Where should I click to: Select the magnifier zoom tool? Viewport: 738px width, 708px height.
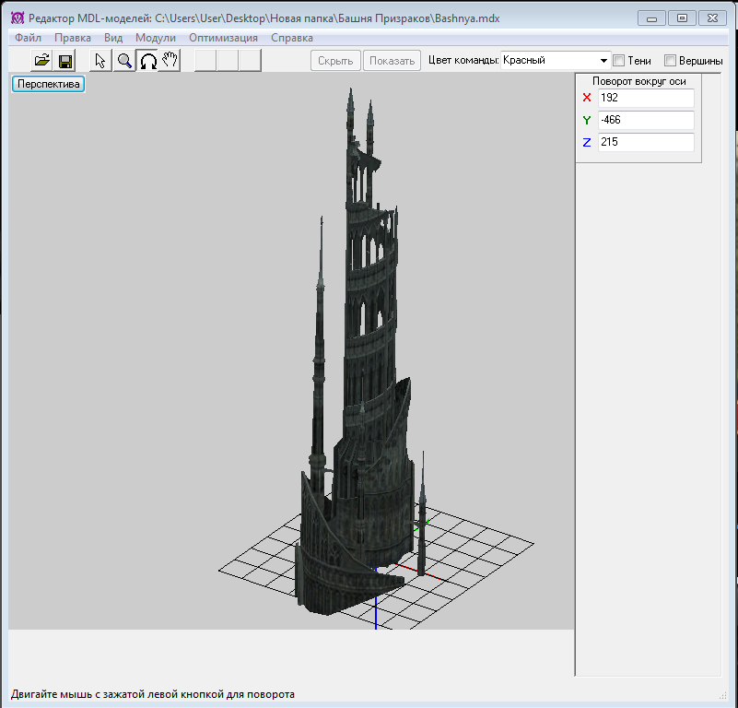(124, 61)
